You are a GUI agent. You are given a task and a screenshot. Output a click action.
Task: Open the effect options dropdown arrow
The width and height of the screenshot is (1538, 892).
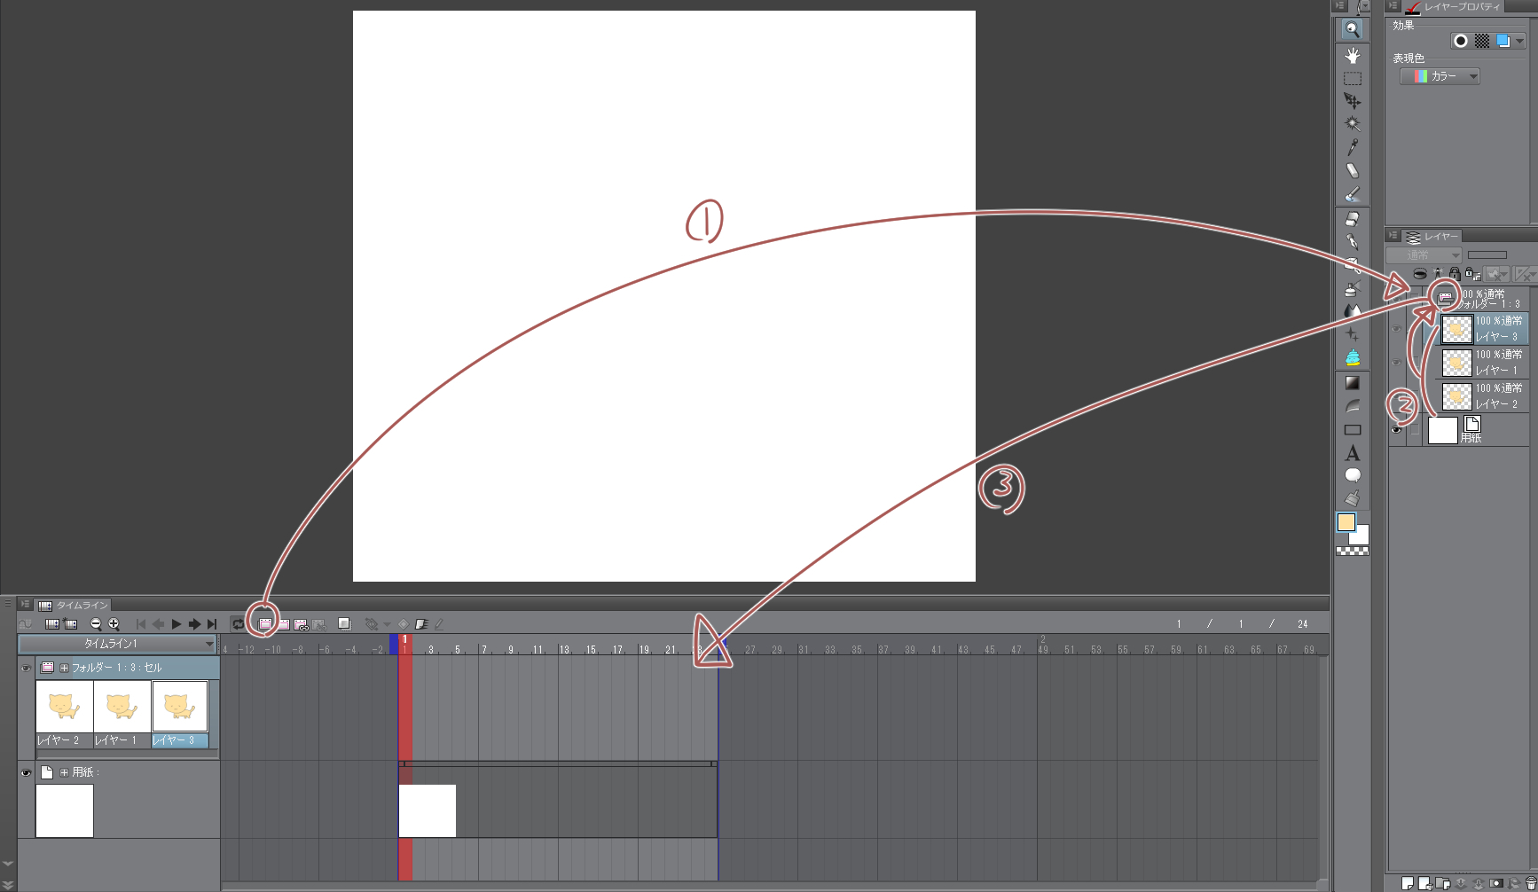click(x=1519, y=41)
